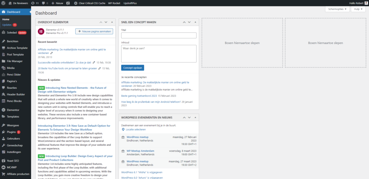The width and height of the screenshot is (369, 179).
Task: Collapse the Overzicht Elementor widget
Action: pyautogui.click(x=112, y=22)
